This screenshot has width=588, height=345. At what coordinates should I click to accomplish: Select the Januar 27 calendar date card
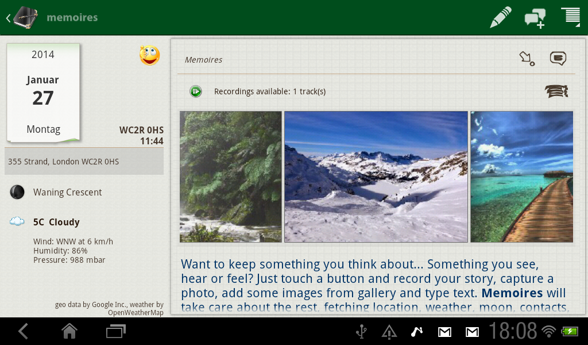coord(43,93)
